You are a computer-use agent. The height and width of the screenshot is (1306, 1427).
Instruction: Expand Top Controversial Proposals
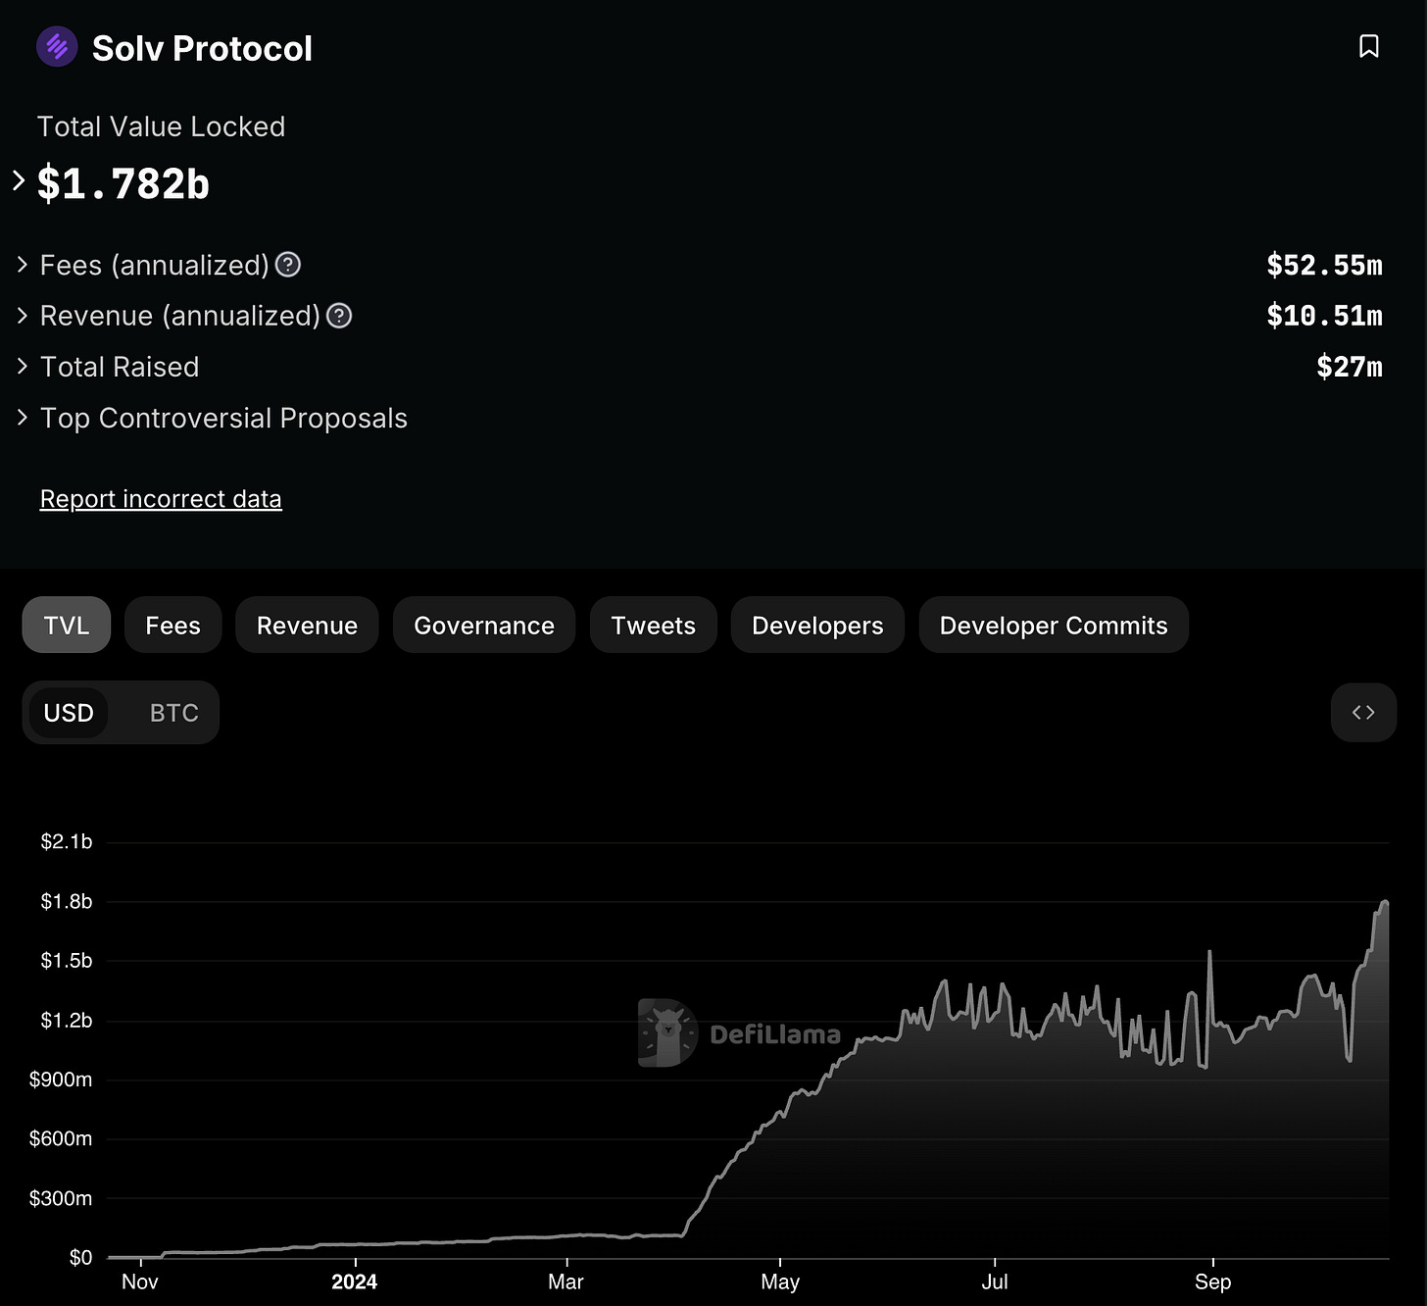point(23,418)
